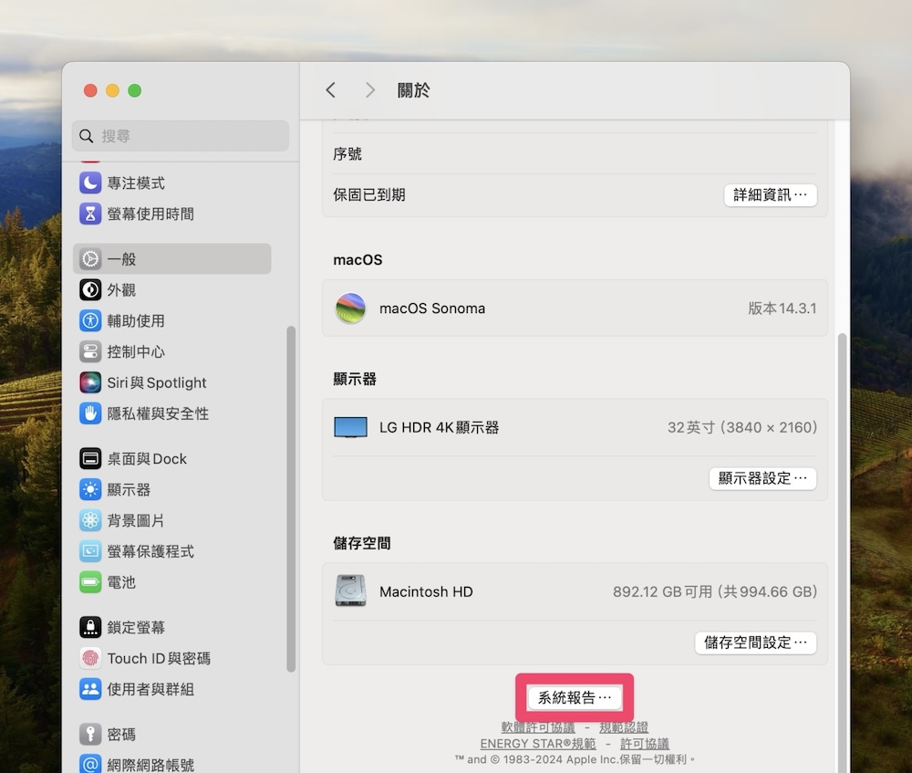
Task: Click the 序號 serial number row
Action: tap(575, 153)
